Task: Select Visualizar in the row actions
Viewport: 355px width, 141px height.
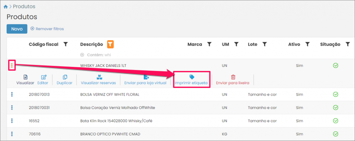Action: pyautogui.click(x=25, y=80)
